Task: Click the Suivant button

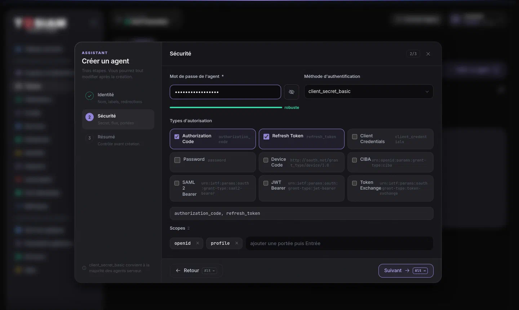Action: click(406, 271)
